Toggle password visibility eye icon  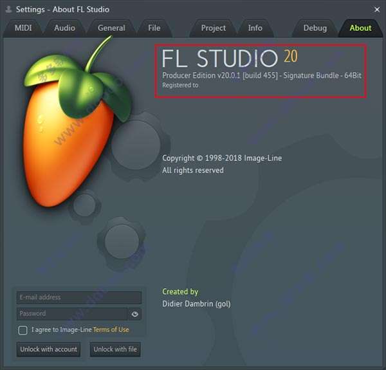pyautogui.click(x=134, y=314)
